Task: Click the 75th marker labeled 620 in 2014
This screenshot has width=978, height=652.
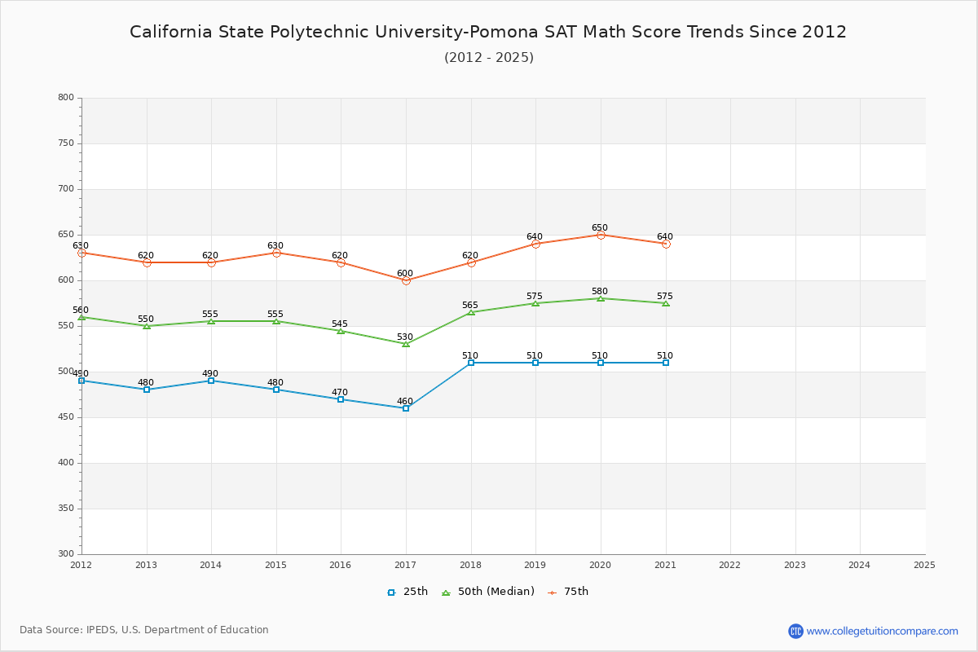Action: pyautogui.click(x=211, y=262)
